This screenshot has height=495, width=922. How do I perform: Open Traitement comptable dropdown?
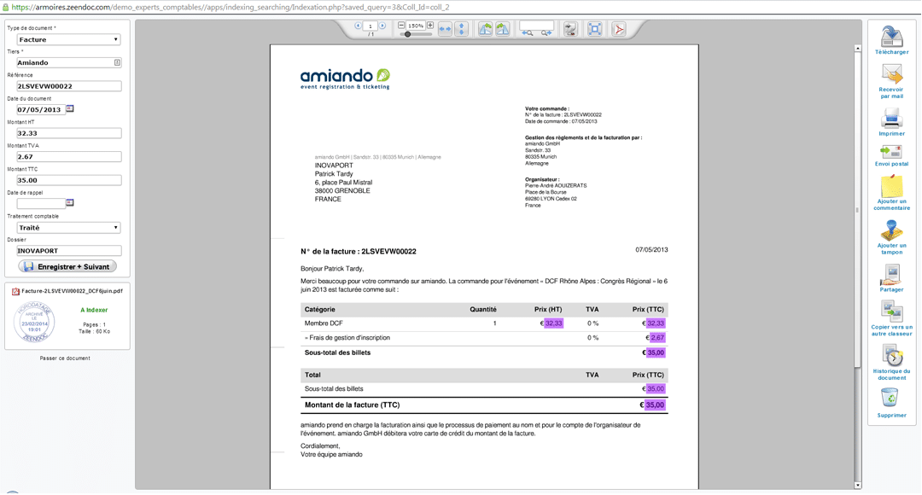(x=68, y=228)
